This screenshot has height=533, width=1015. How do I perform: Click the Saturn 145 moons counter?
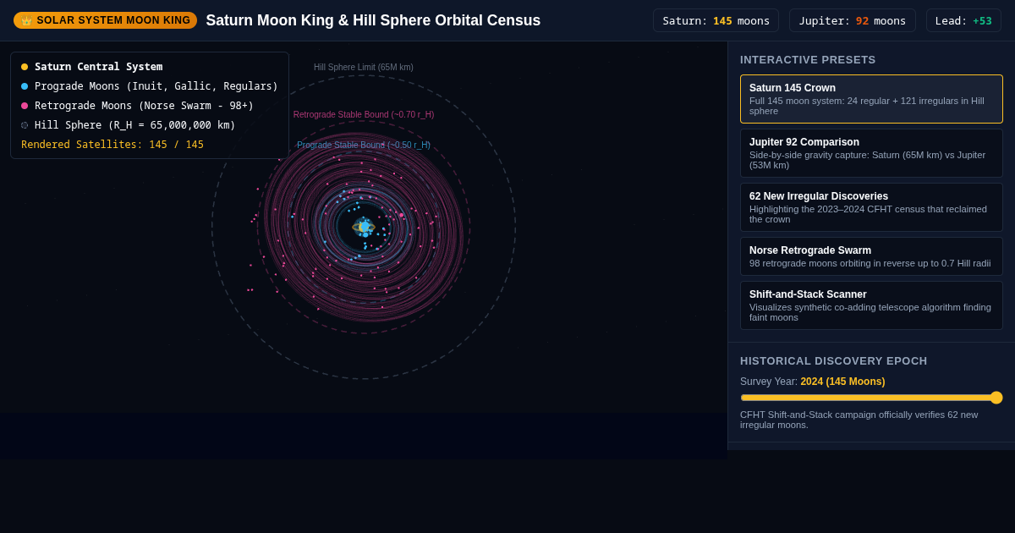(x=716, y=20)
